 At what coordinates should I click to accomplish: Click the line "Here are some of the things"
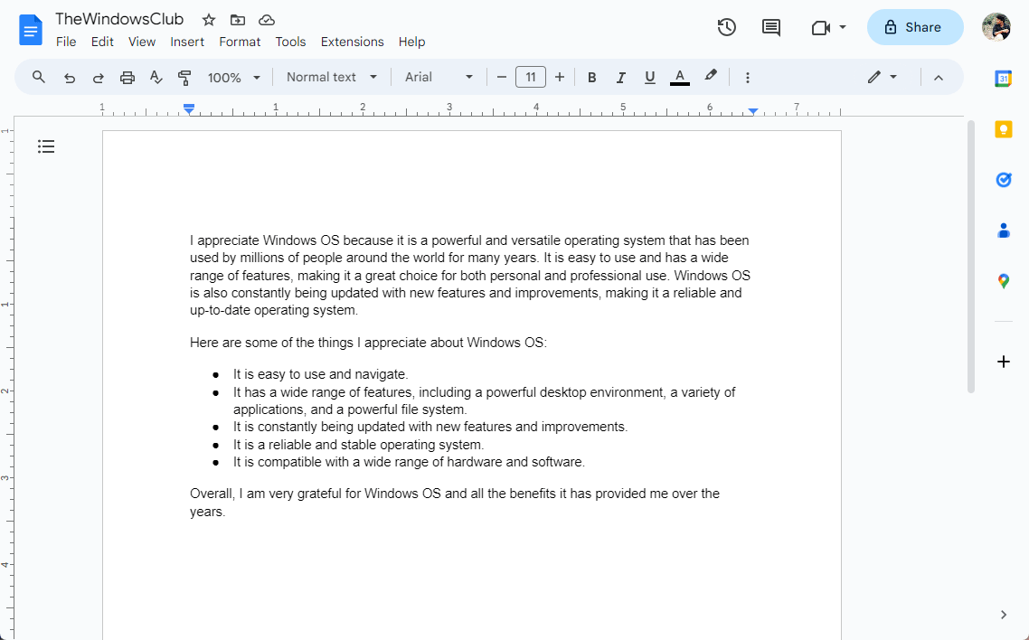point(368,343)
